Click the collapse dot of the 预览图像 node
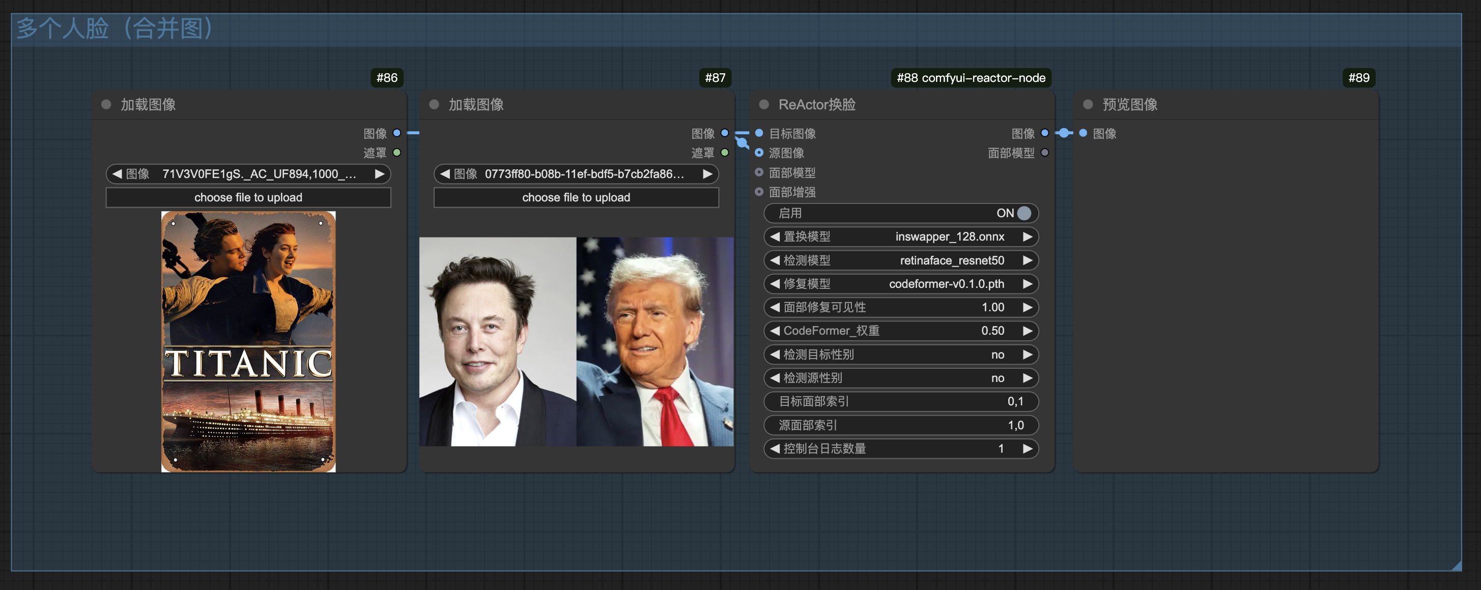This screenshot has width=1481, height=590. [x=1087, y=105]
